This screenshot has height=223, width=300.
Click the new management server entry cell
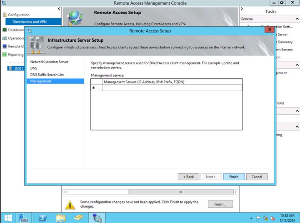(x=172, y=88)
